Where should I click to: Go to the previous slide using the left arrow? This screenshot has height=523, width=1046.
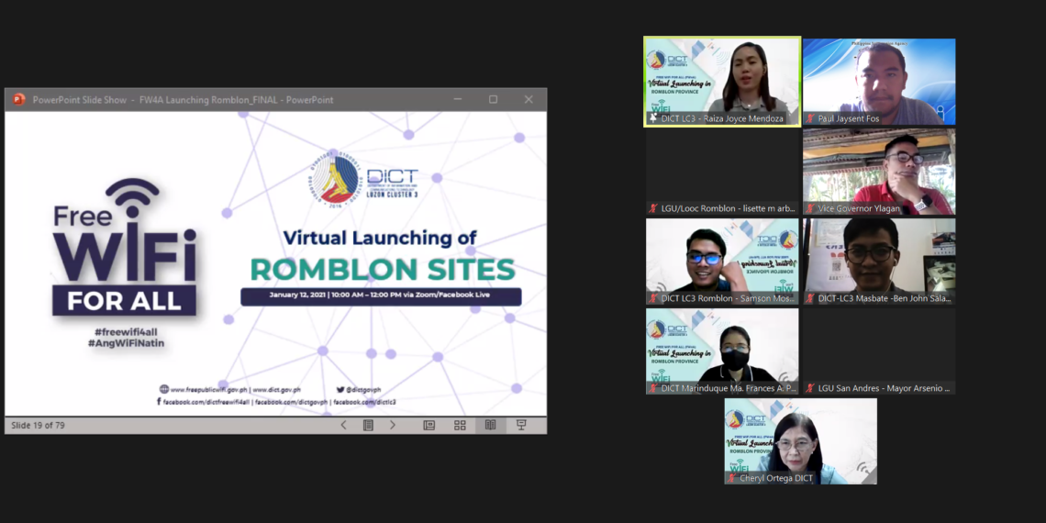[x=343, y=425]
